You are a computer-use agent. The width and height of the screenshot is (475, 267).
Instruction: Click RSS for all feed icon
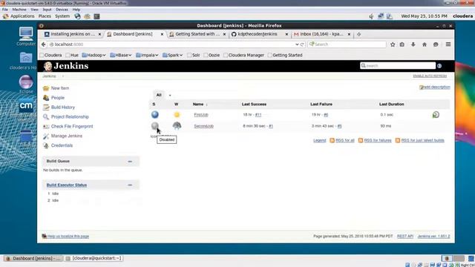pos(332,140)
